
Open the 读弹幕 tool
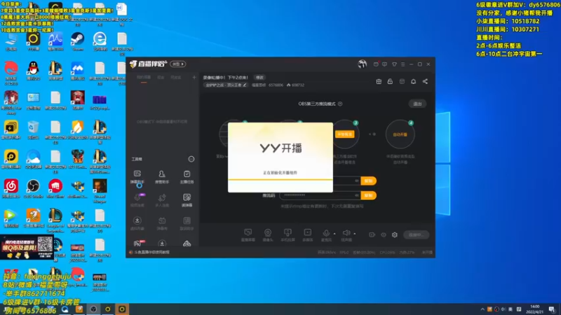187,200
